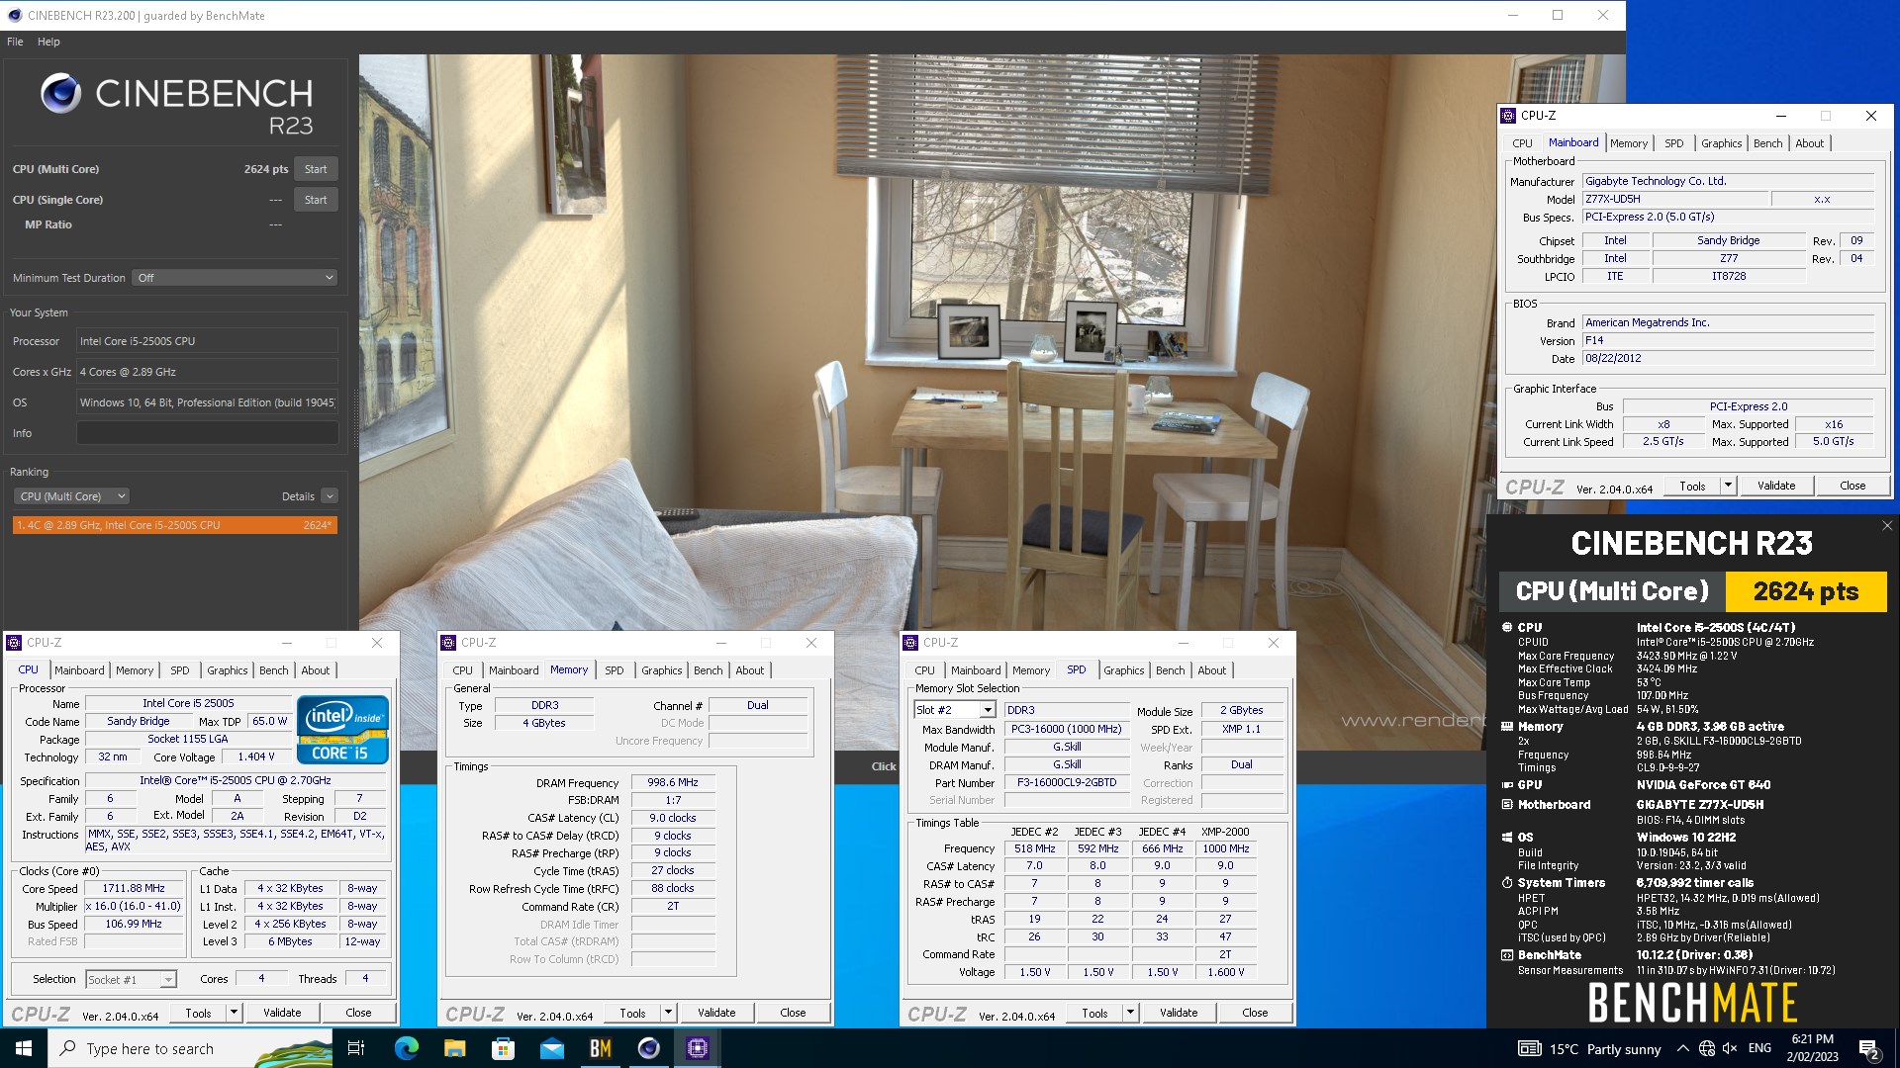Click Validate in CPU tab CPU-Z window

[x=282, y=1013]
